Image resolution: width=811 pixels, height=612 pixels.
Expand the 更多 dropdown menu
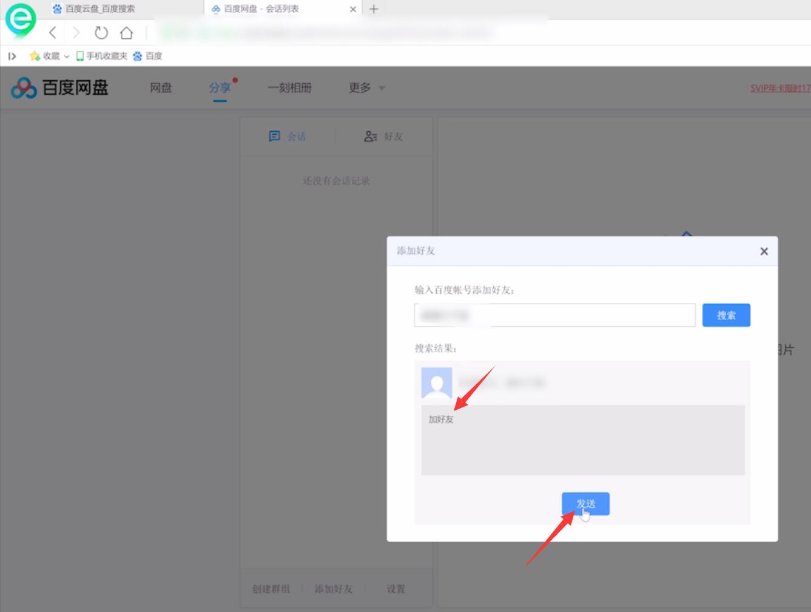(366, 88)
